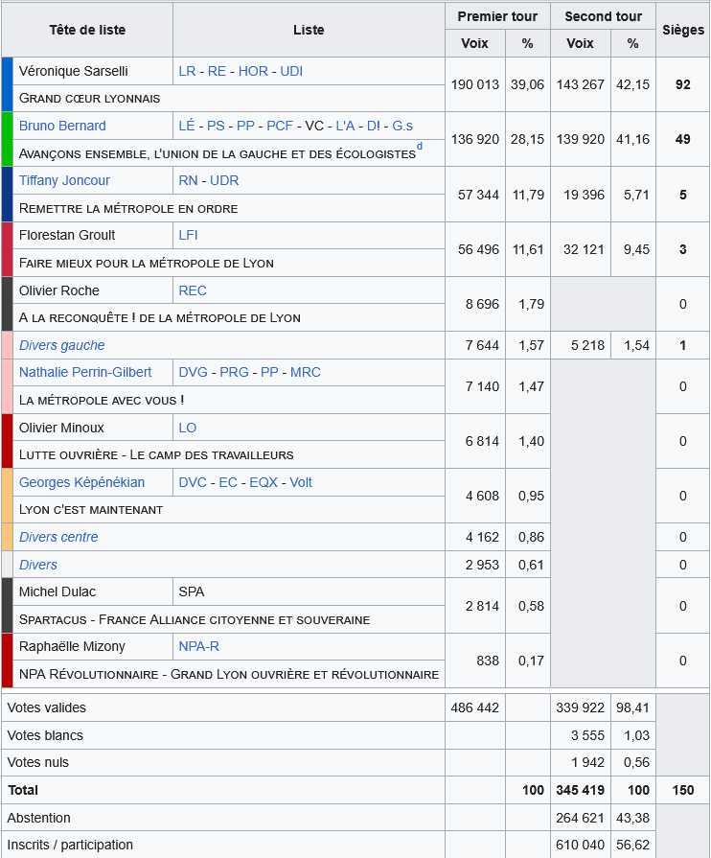This screenshot has width=711, height=858.
Task: Click the green swatch beside Bruno Bernard
Action: (x=8, y=139)
